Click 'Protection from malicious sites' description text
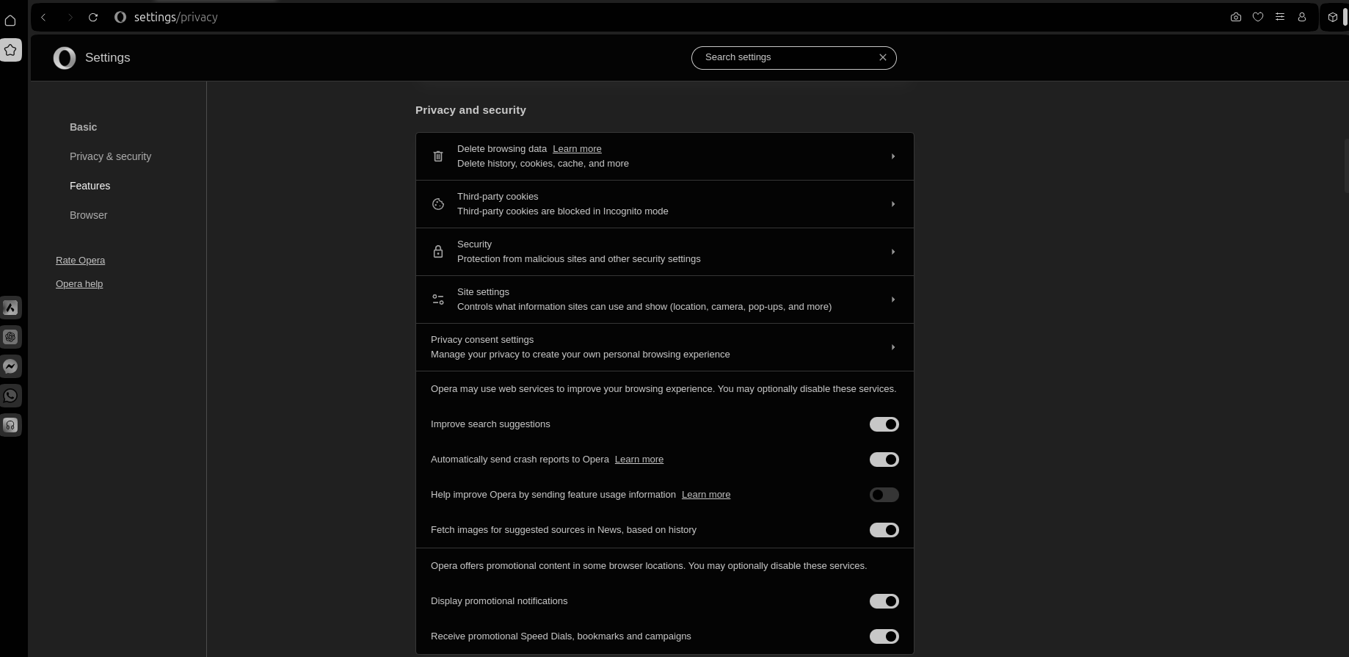 coord(579,259)
